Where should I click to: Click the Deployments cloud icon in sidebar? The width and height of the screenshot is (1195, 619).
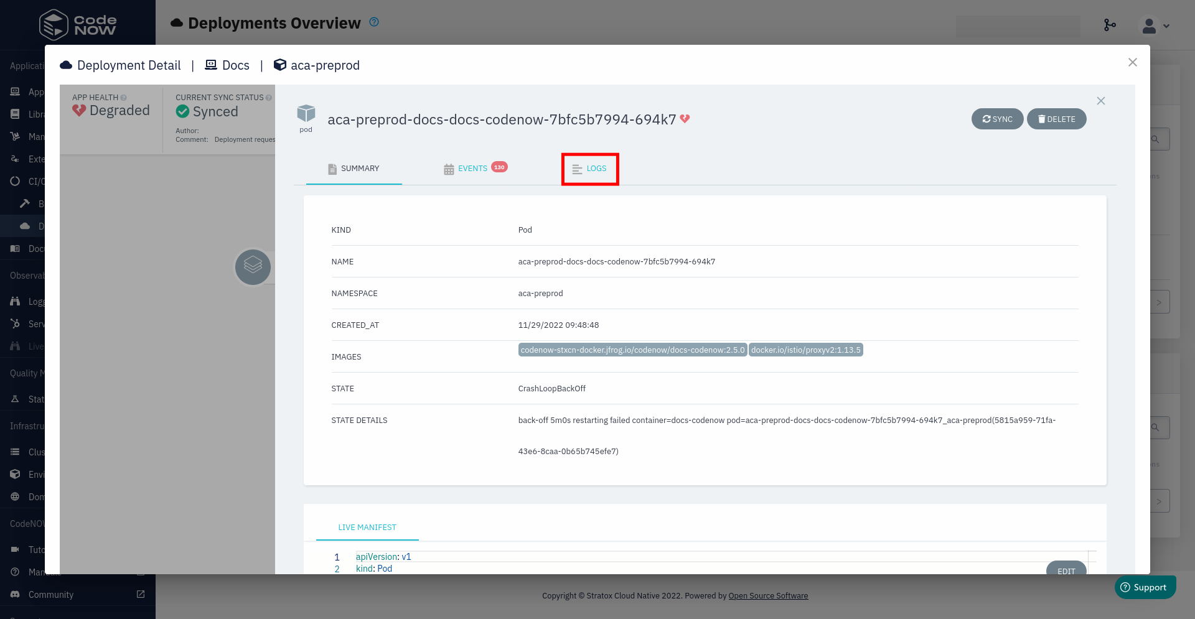pos(25,226)
